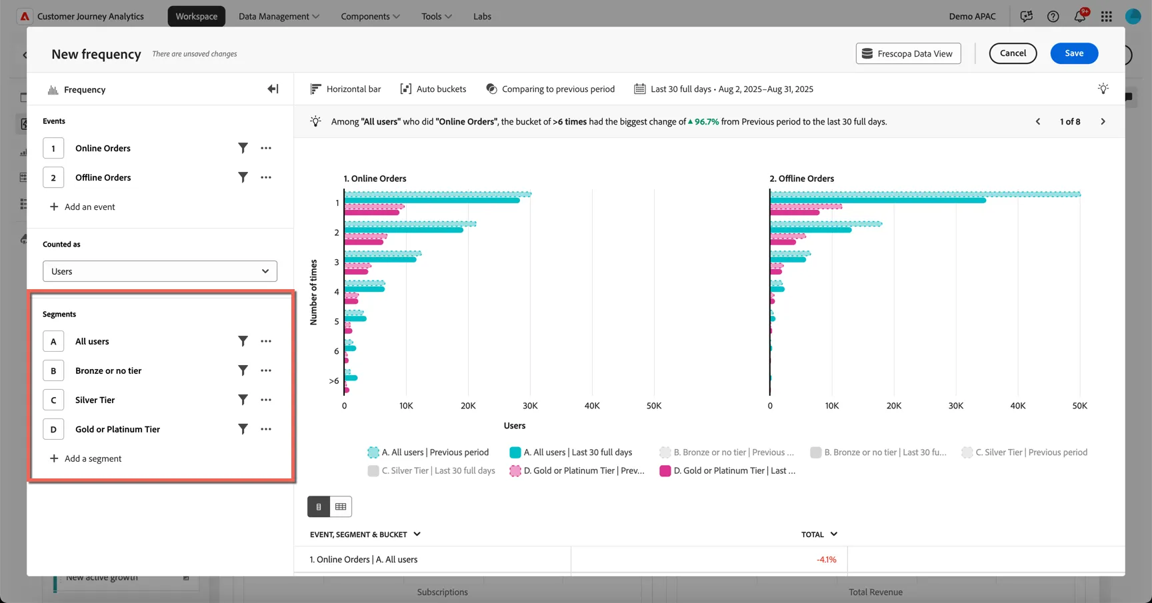Click the Cancel button

[x=1013, y=53]
